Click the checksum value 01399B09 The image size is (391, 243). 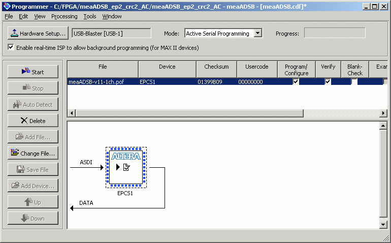pyautogui.click(x=210, y=82)
